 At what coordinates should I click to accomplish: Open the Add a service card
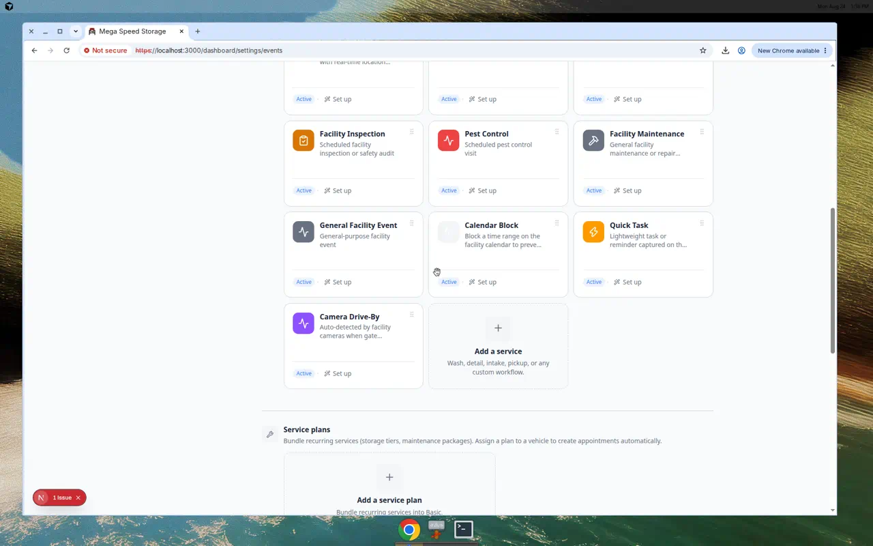click(x=498, y=346)
